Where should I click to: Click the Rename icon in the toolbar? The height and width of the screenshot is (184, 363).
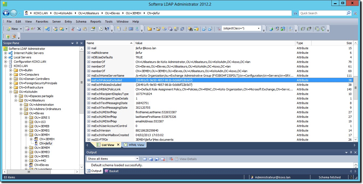click(x=33, y=29)
